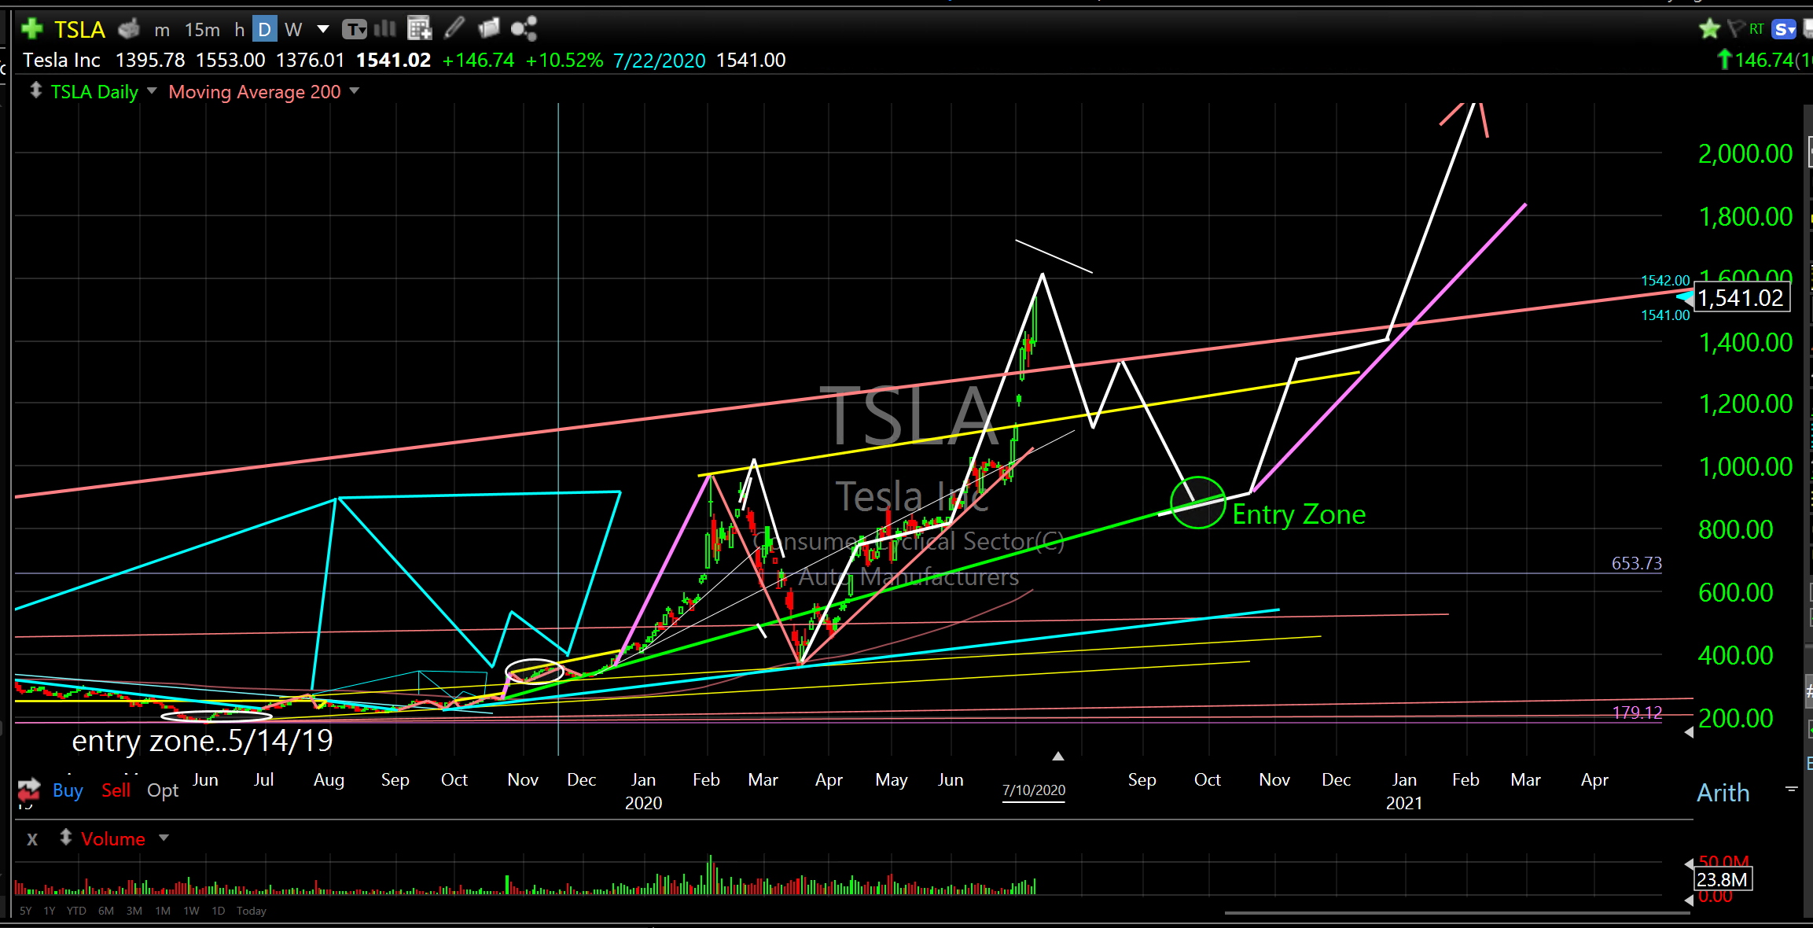Click the share chart icon
Screen dimensions: 1813x928
(x=524, y=30)
